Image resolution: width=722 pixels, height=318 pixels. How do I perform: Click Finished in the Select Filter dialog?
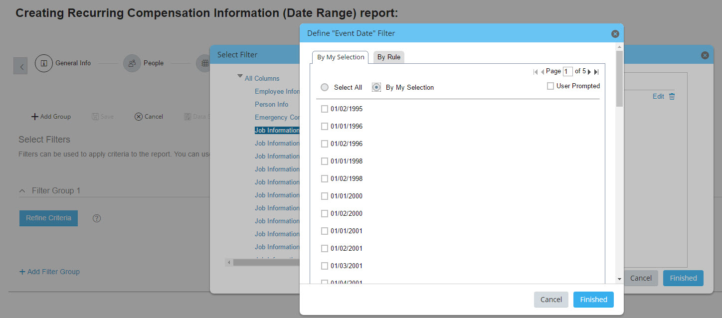(683, 278)
